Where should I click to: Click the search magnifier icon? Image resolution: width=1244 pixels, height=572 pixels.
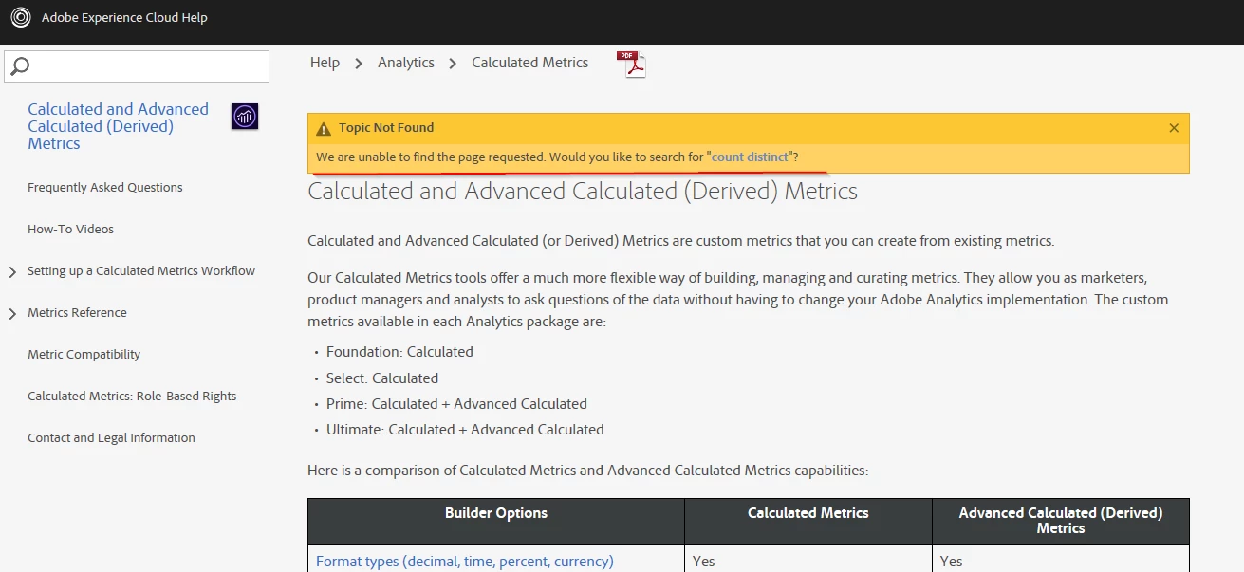[19, 66]
